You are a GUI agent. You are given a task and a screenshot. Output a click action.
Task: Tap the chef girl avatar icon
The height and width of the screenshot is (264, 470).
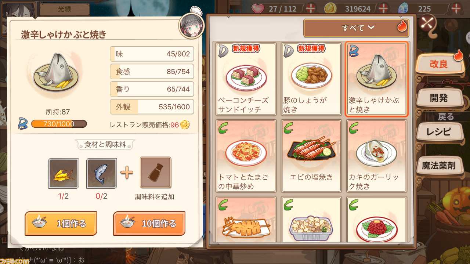pos(191,28)
